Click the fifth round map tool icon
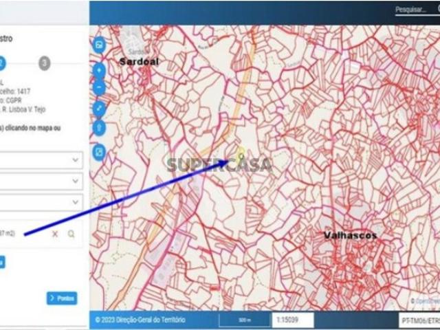 coord(100,127)
